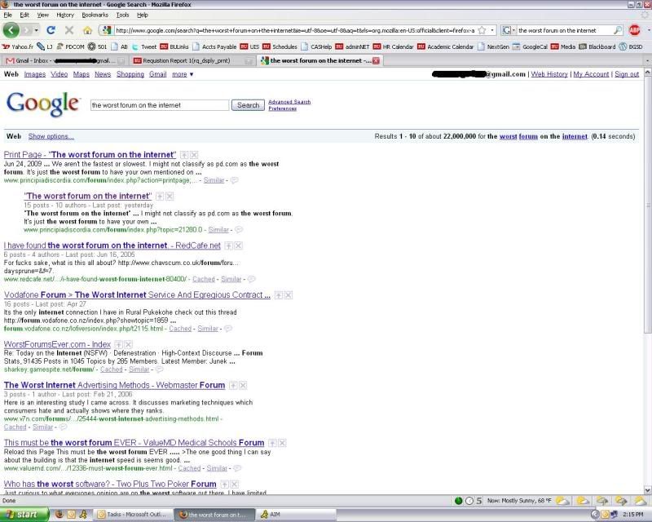The image size is (652, 522).
Task: Open the BGSD bookmark
Action: tap(631, 46)
